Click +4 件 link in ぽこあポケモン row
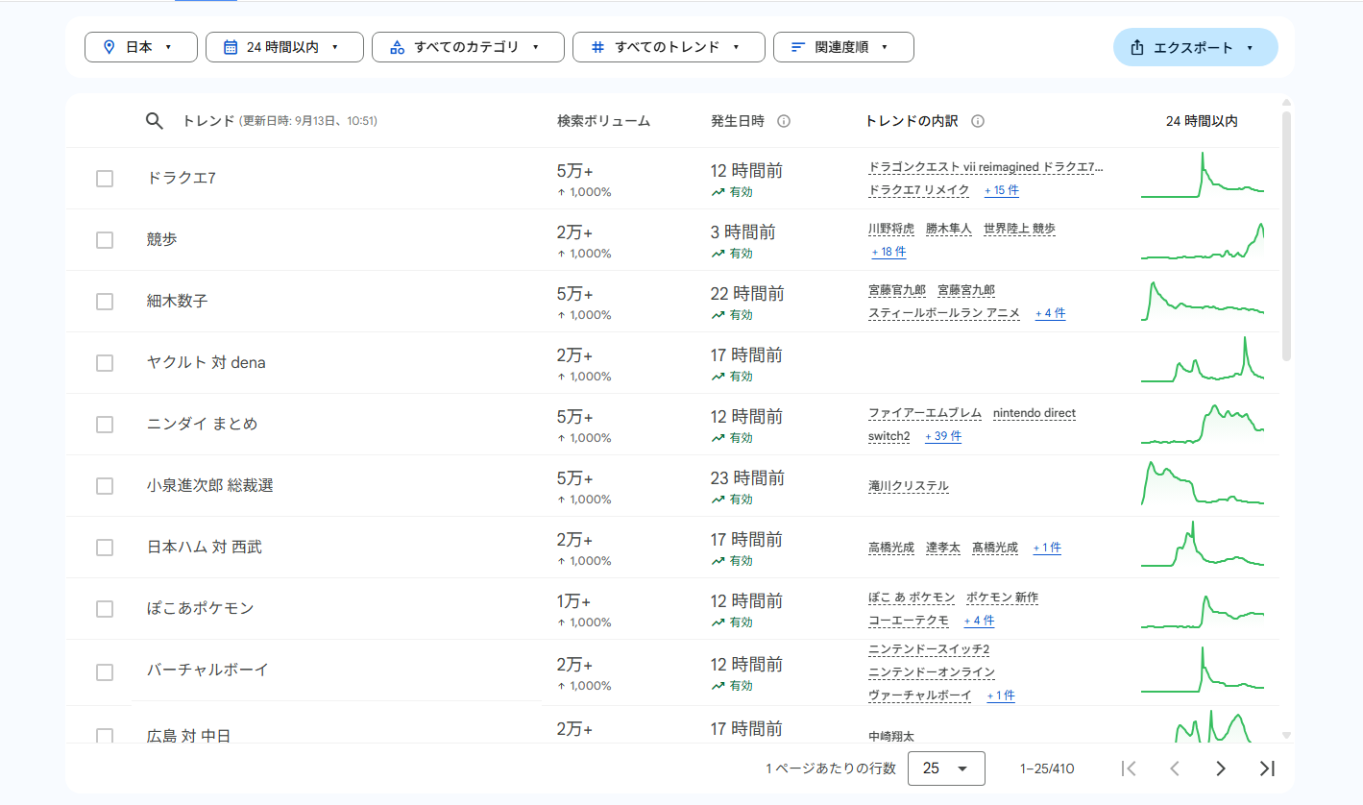Screen dimensions: 1363x805 click(x=980, y=621)
